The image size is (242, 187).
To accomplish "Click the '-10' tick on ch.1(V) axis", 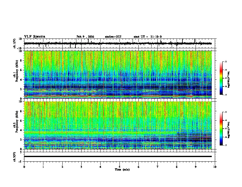I will point(20,48).
